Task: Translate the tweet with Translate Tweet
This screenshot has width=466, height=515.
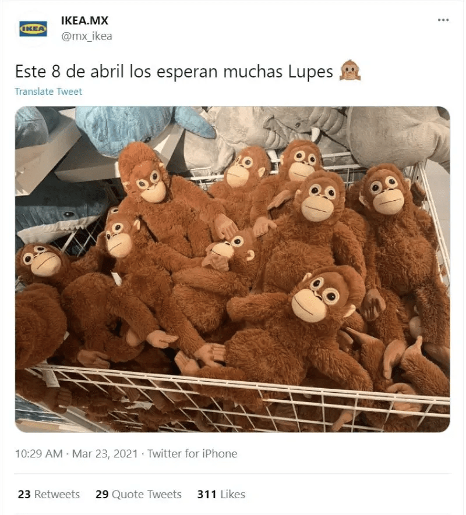Action: pos(48,91)
